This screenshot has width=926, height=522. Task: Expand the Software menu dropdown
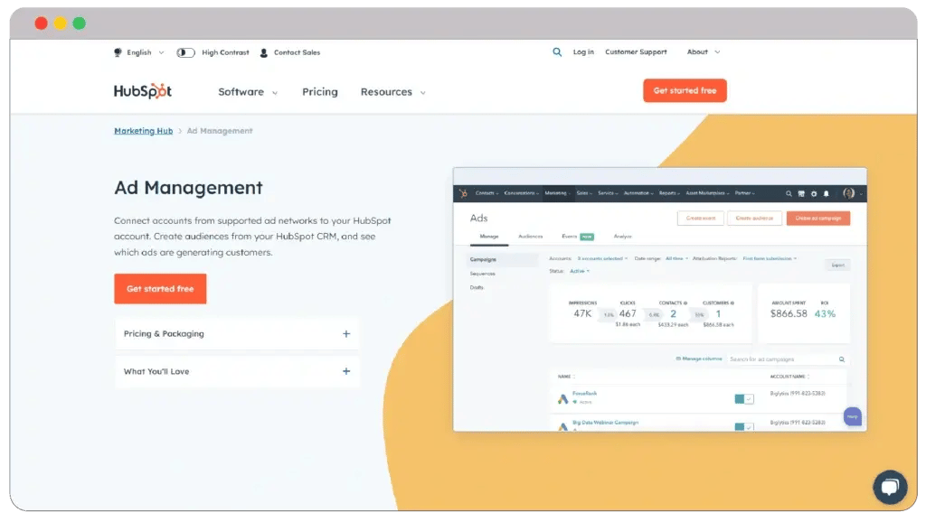pos(248,92)
